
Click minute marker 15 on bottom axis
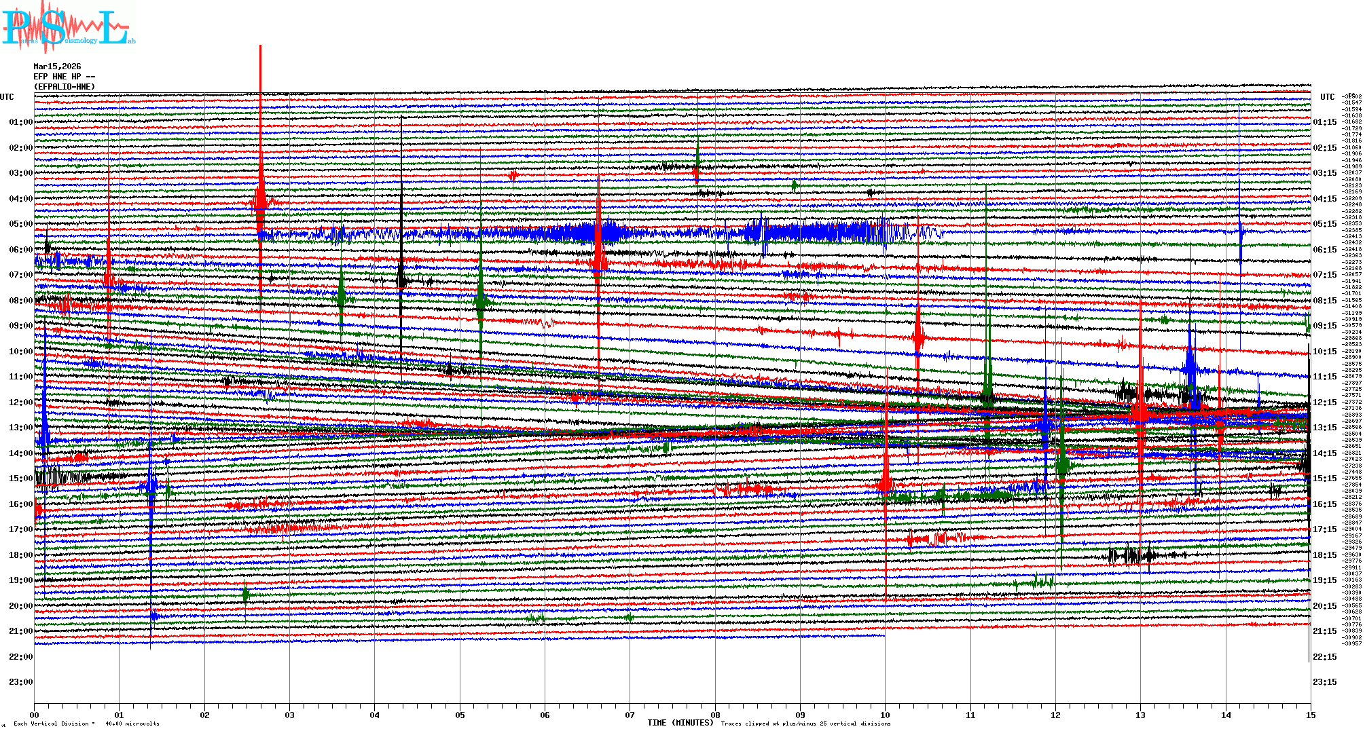pyautogui.click(x=1310, y=715)
